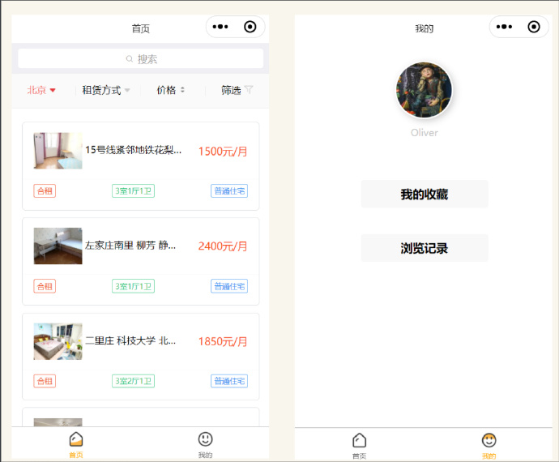This screenshot has height=462, width=559.
Task: Click the magnifier icon in search bar
Action: (x=130, y=59)
